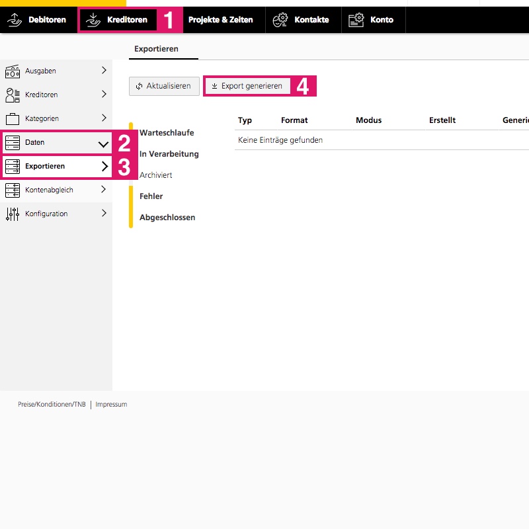Click the Kreditoren download-hand icon
The image size is (529, 529).
pyautogui.click(x=93, y=20)
